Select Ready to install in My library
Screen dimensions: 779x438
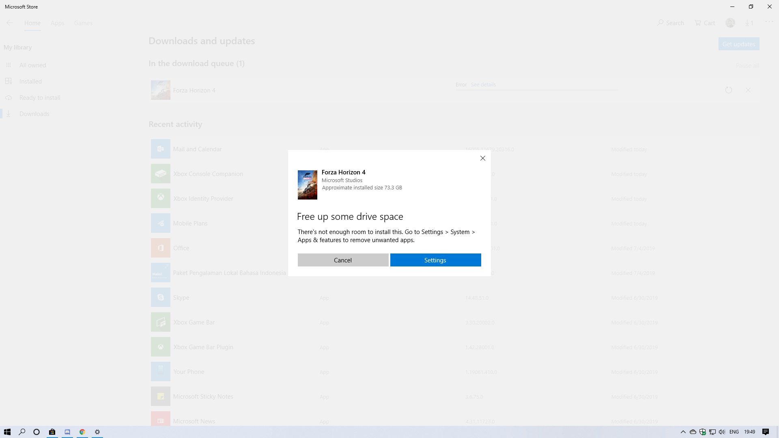tap(40, 98)
